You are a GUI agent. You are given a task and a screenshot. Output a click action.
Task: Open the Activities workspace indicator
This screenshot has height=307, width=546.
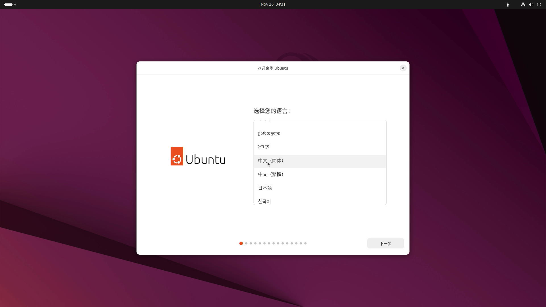(10, 5)
